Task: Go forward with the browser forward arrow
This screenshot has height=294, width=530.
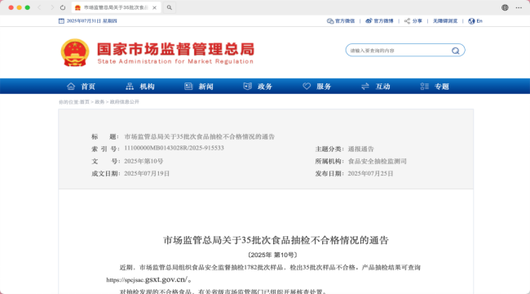Action: 51,7
